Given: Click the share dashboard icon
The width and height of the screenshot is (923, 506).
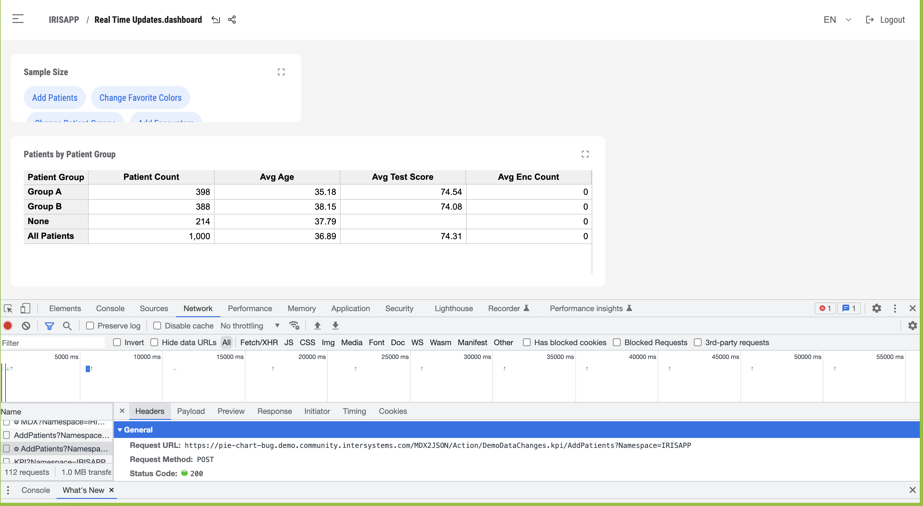Looking at the screenshot, I should click(x=232, y=20).
